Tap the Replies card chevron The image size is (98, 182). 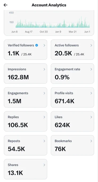coord(44,117)
